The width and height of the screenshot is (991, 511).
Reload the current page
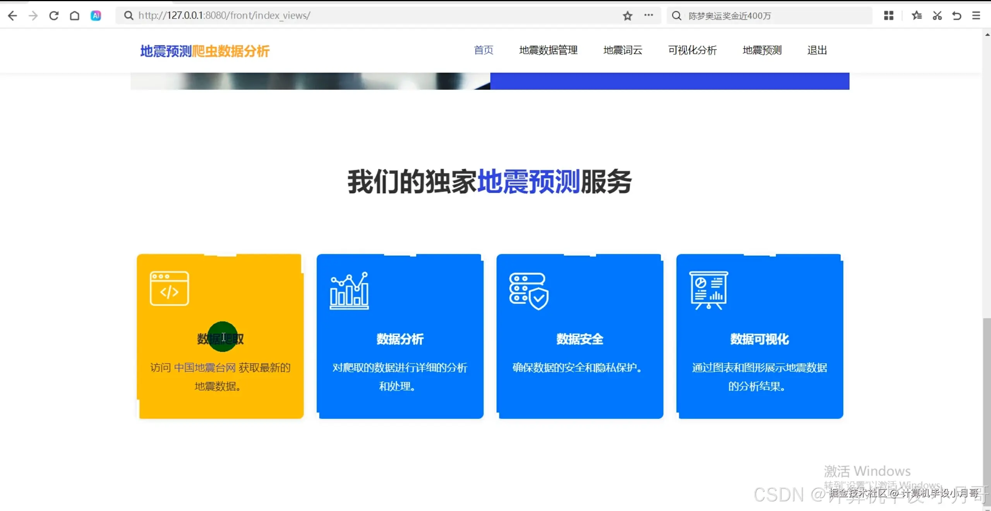tap(54, 15)
